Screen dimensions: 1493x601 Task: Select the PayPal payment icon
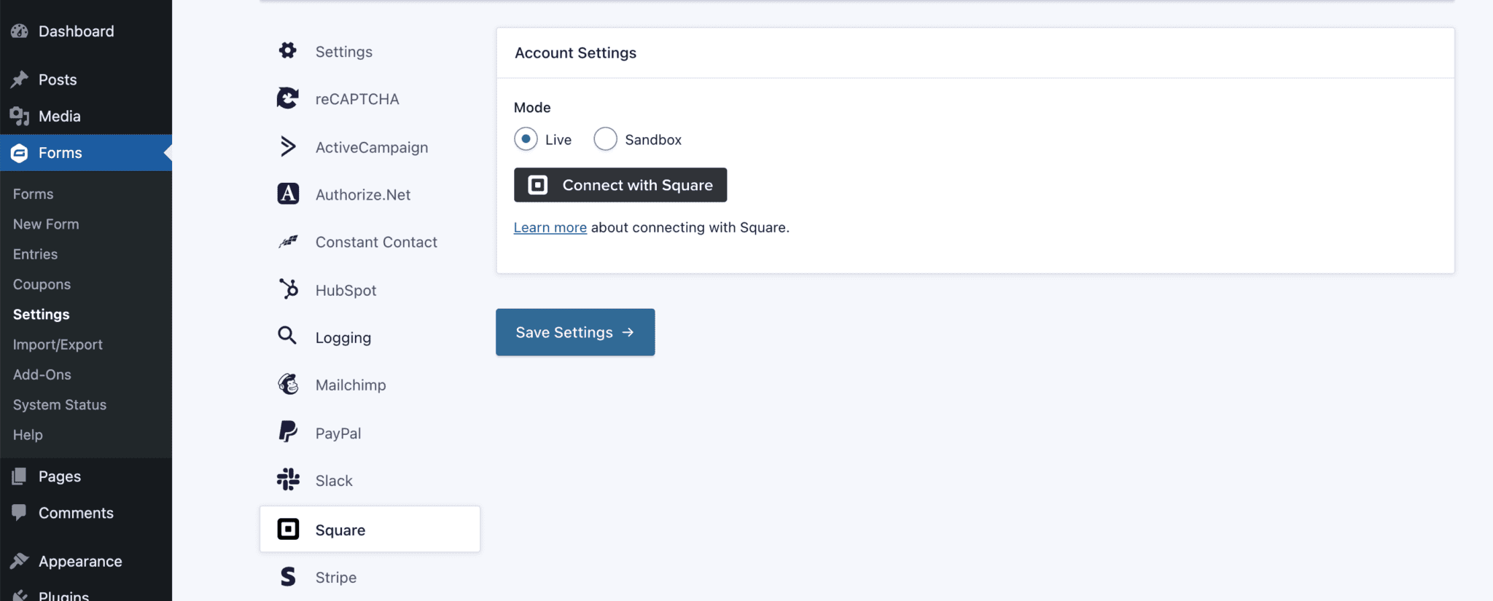[x=288, y=432]
